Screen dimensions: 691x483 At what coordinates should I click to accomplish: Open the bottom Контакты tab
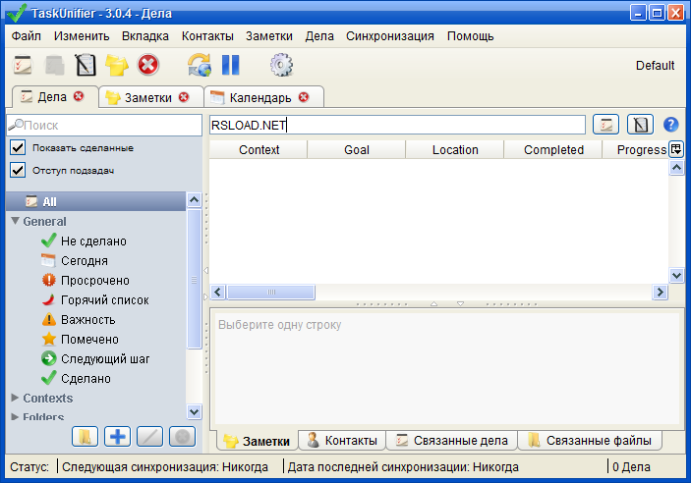coord(342,440)
